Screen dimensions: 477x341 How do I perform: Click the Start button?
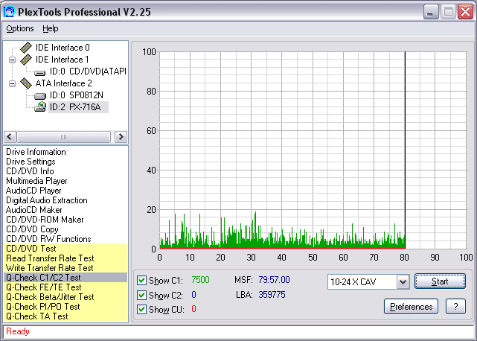[440, 281]
